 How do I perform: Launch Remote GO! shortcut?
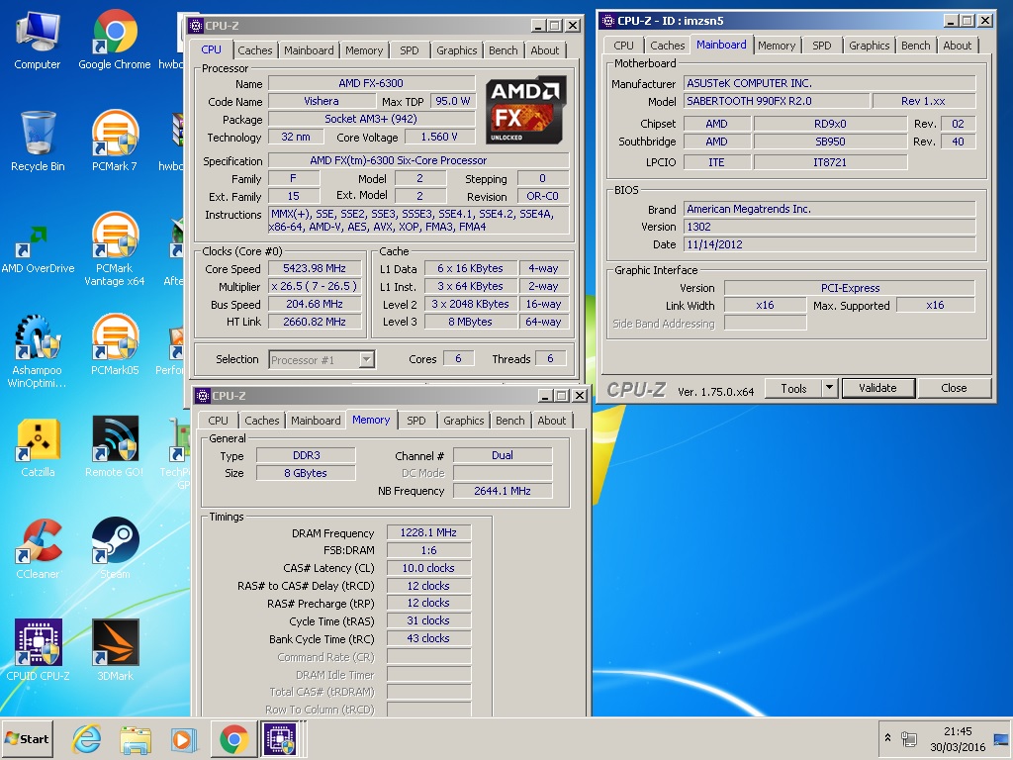point(115,447)
